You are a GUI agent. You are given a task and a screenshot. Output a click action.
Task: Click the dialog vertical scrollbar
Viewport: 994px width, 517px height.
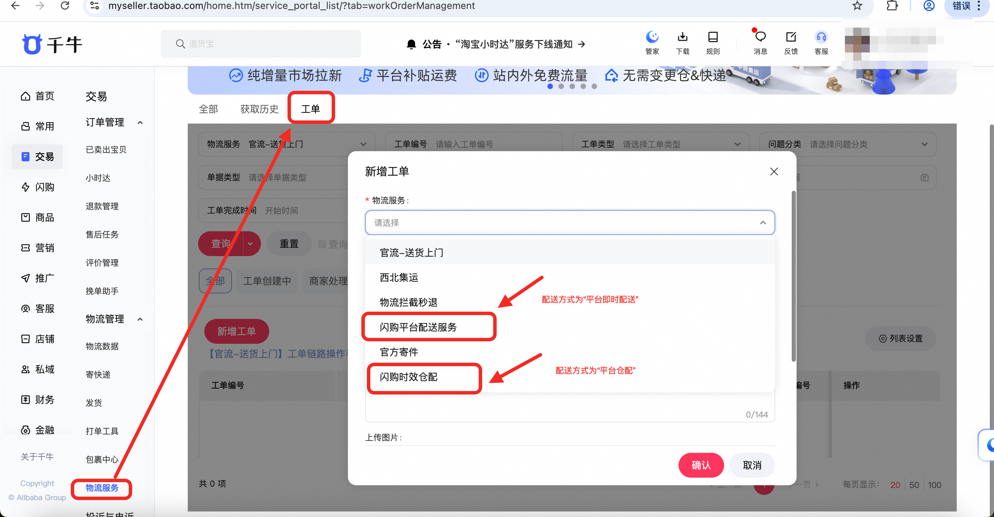[793, 276]
